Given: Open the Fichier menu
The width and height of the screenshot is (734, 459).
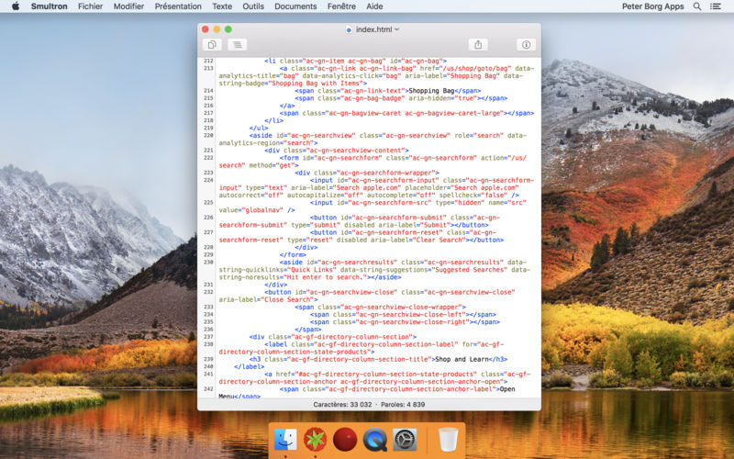Looking at the screenshot, I should tap(90, 6).
